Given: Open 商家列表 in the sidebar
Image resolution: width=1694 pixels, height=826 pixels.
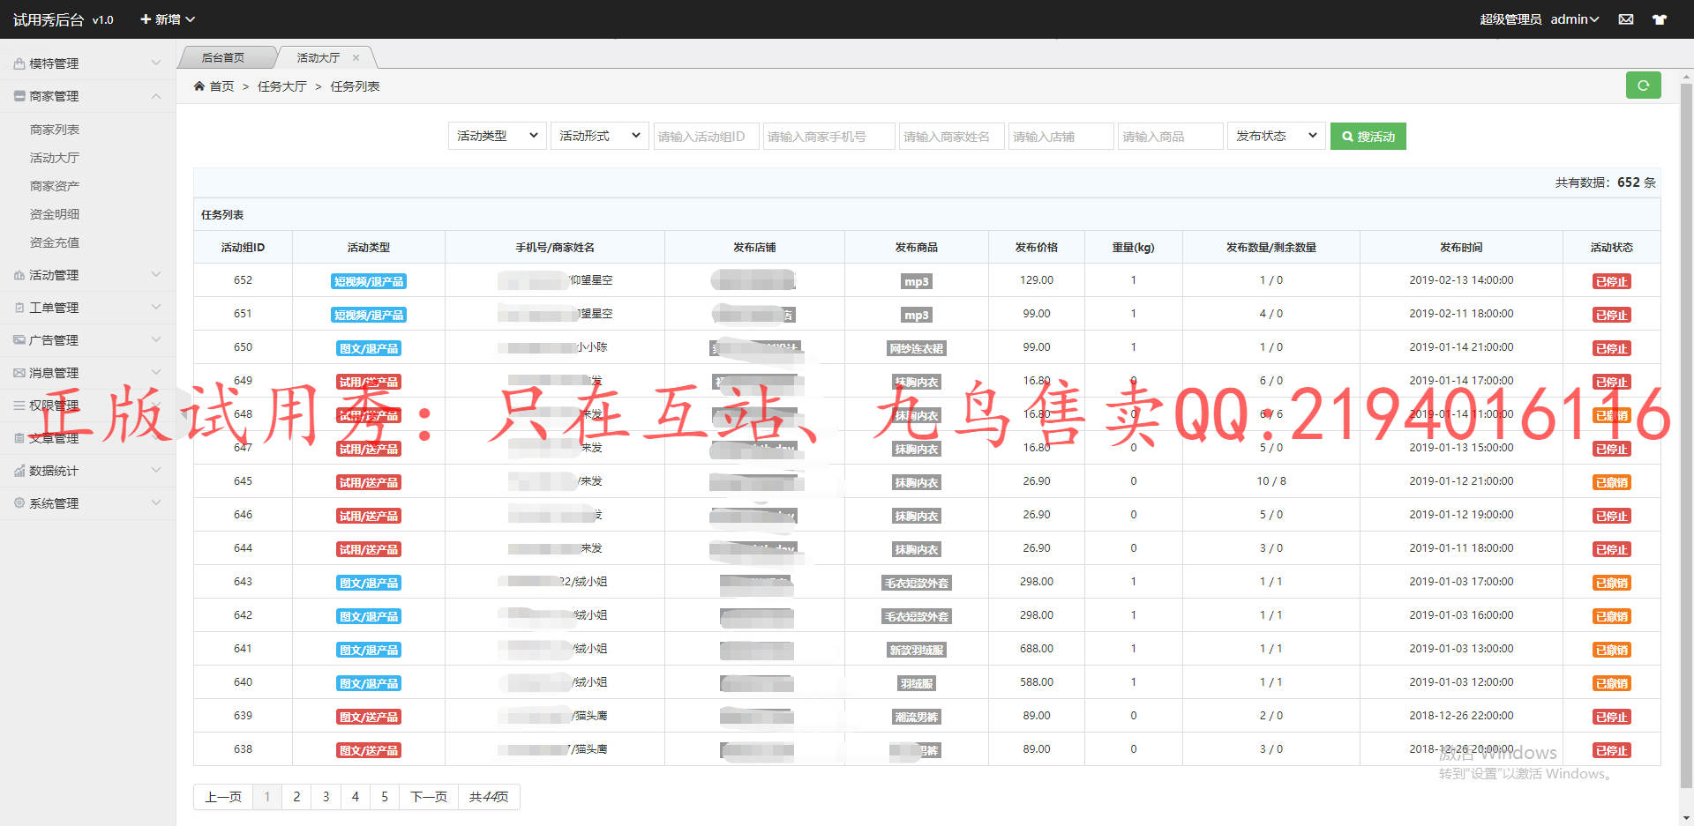Looking at the screenshot, I should tap(55, 130).
